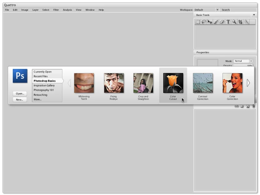Open the Whitening Teeth tutorial thumbnail
Image resolution: width=260 pixels, height=195 pixels.
point(84,83)
